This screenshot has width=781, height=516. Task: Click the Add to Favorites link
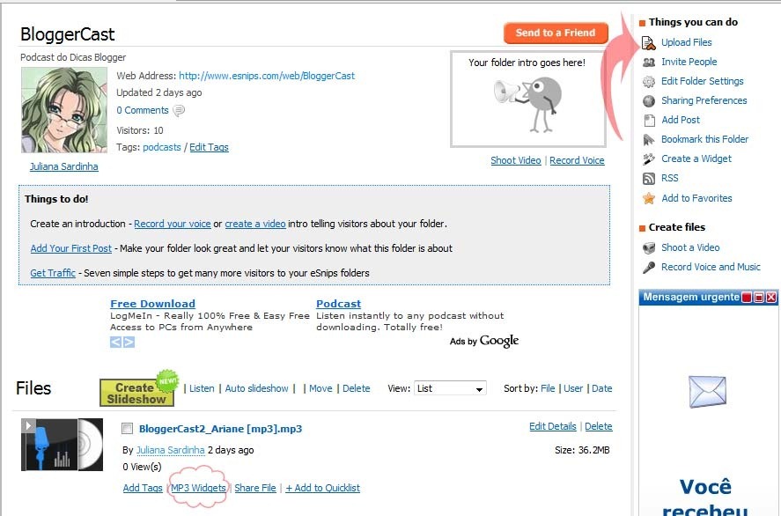tap(696, 198)
